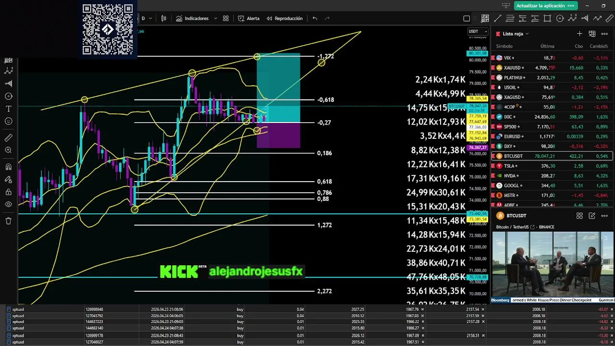Select the rectangle drawing tool in top toolbar
The height and width of the screenshot is (346, 615).
[x=547, y=18]
